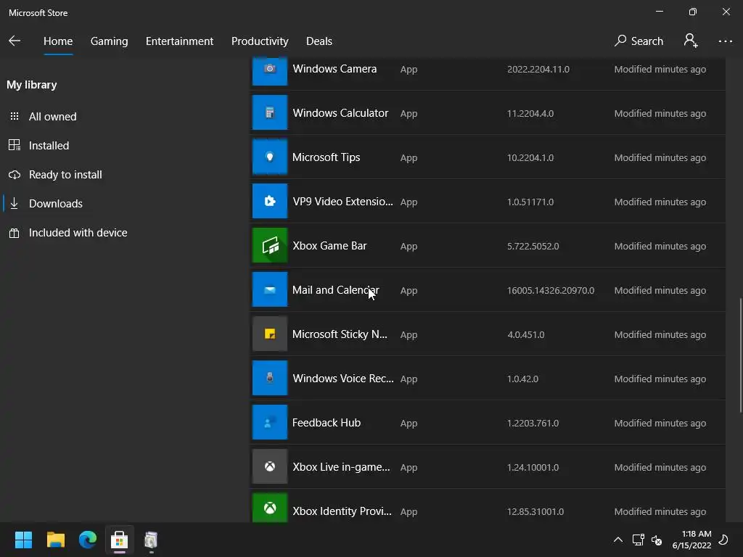The width and height of the screenshot is (743, 557).
Task: Click the Windows Camera app icon
Action: 270,70
